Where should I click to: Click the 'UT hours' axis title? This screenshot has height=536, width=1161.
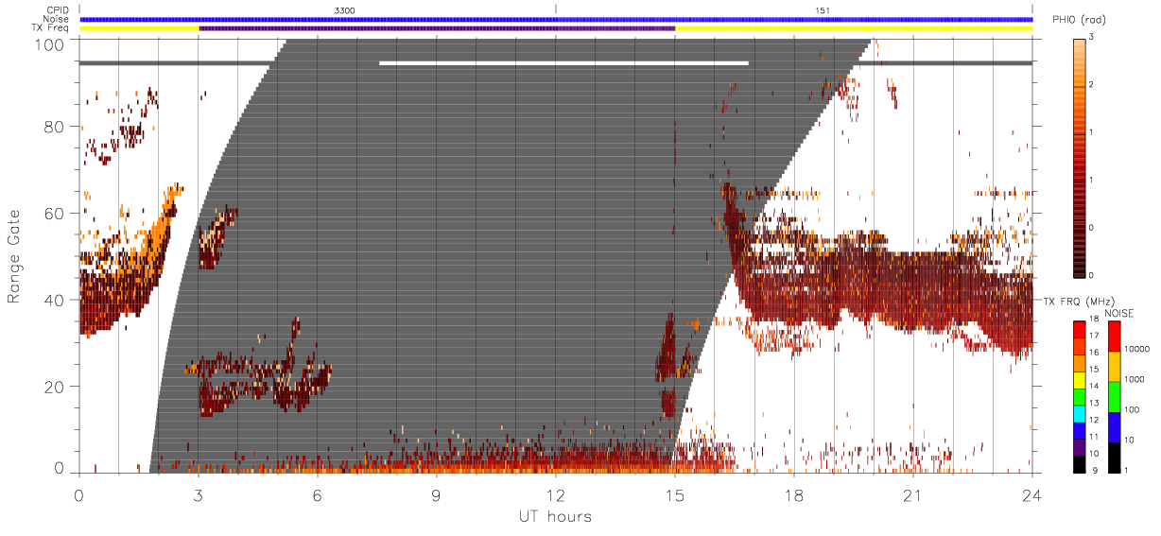554,516
